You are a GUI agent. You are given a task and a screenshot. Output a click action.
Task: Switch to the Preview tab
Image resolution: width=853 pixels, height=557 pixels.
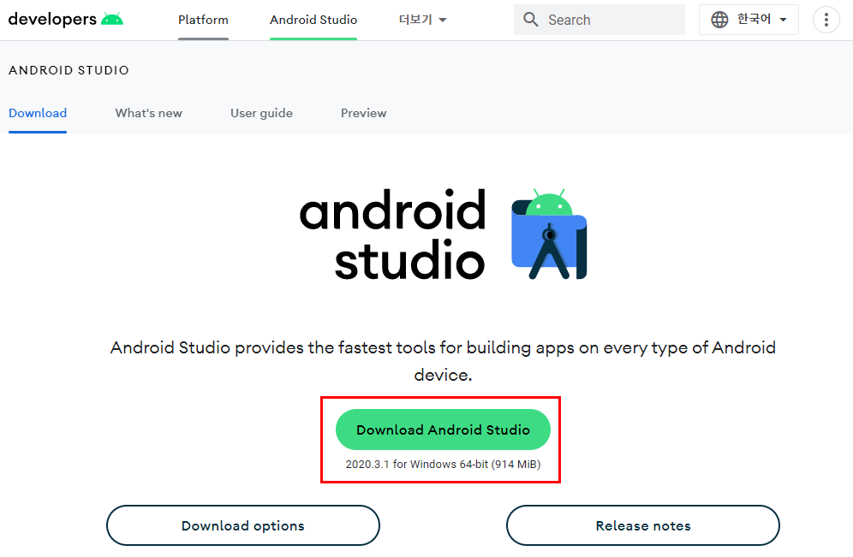pyautogui.click(x=363, y=113)
